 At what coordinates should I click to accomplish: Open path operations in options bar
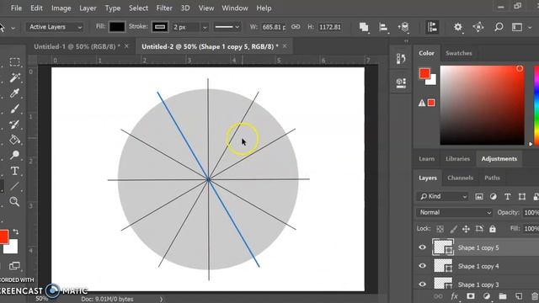pyautogui.click(x=364, y=27)
